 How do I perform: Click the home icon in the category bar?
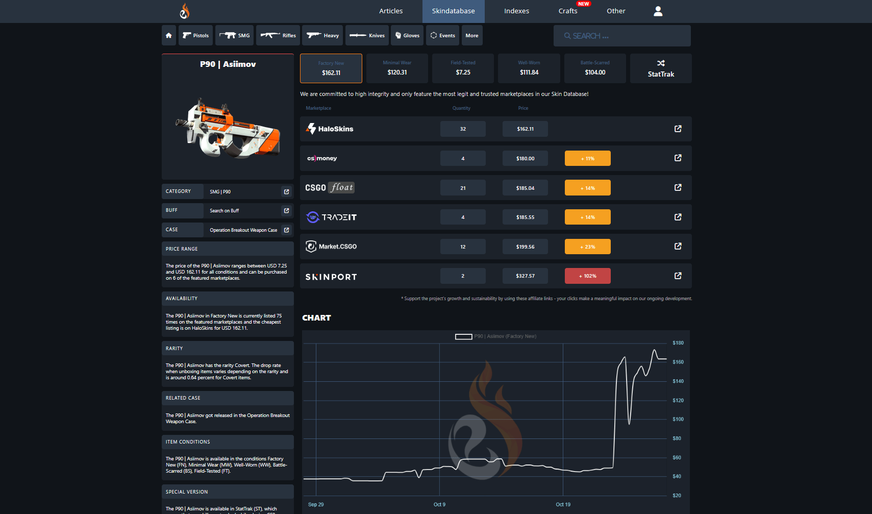(168, 35)
